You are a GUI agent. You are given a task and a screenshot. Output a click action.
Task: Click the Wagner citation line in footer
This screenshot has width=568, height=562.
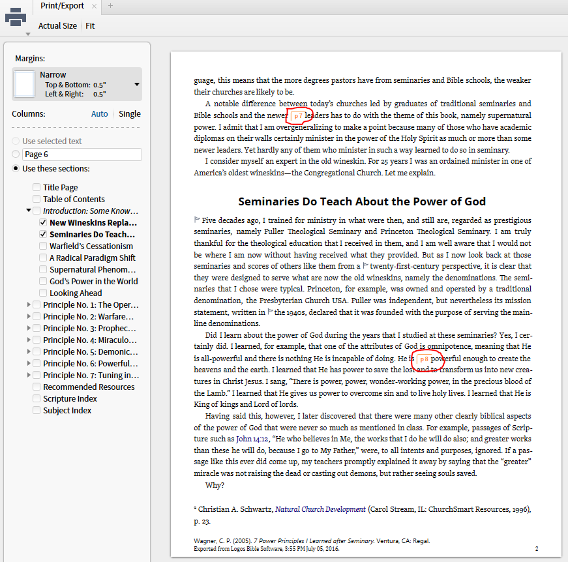(x=312, y=540)
